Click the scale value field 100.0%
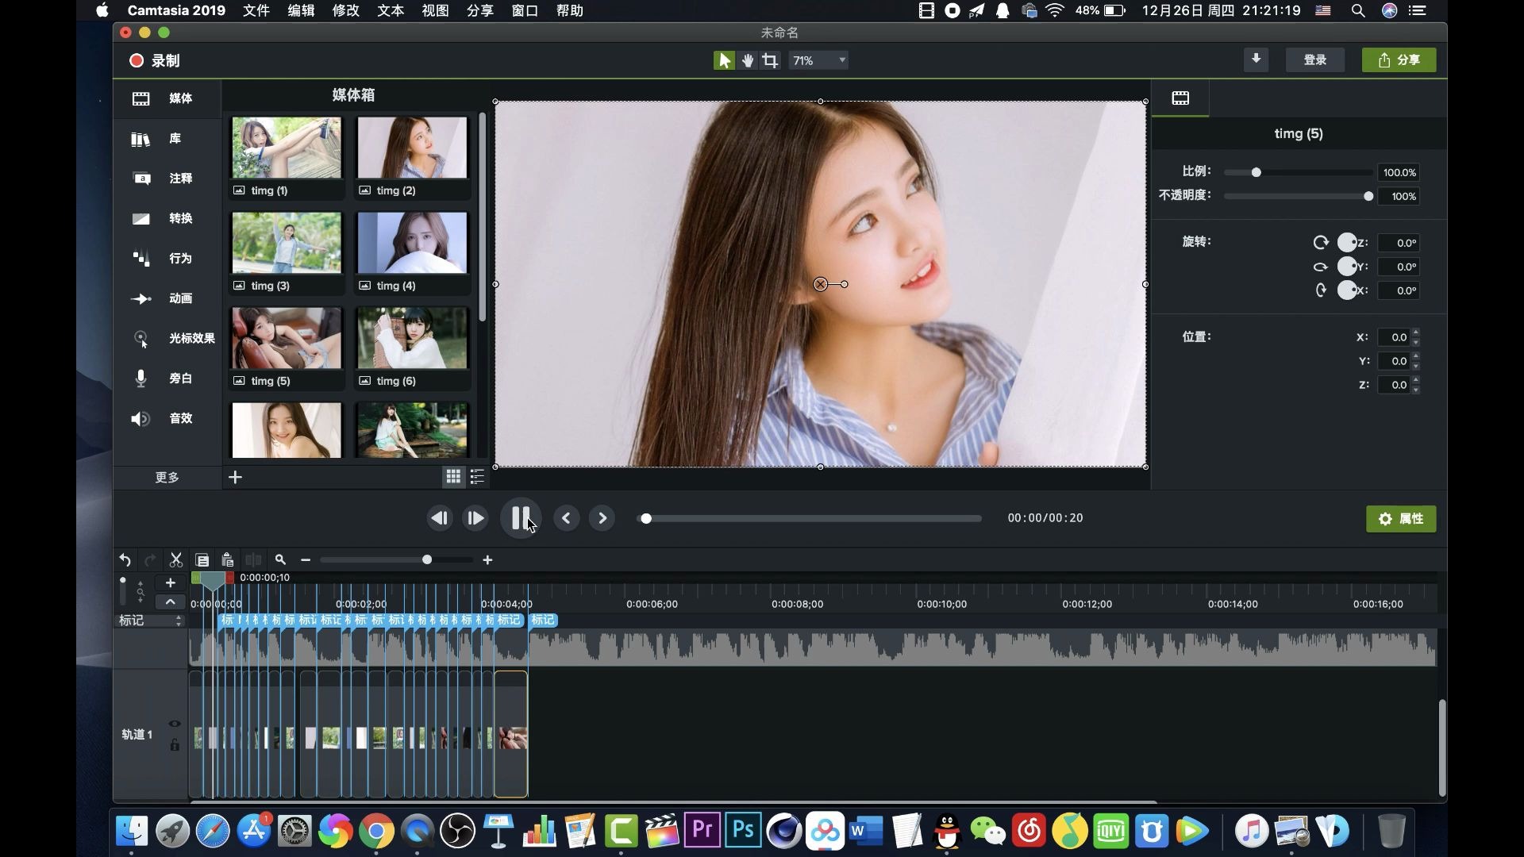The width and height of the screenshot is (1524, 857). pyautogui.click(x=1399, y=172)
